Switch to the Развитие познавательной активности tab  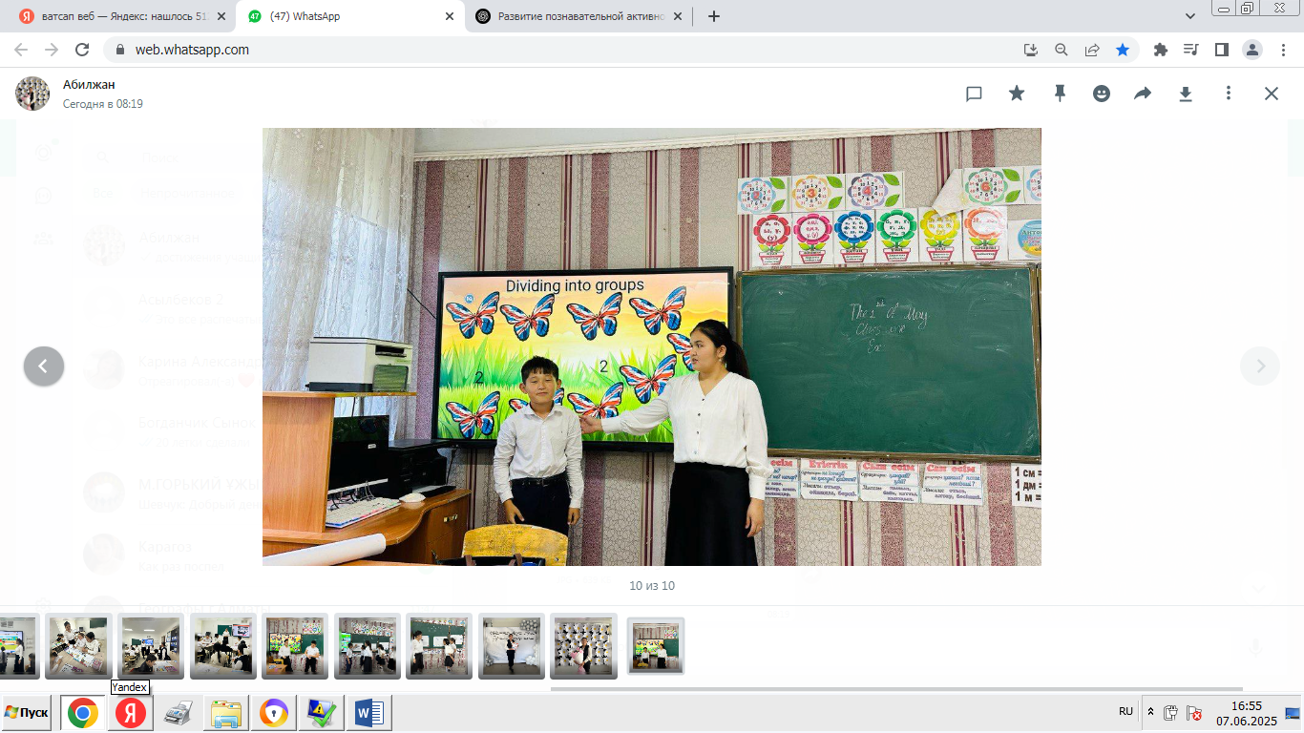click(x=579, y=16)
